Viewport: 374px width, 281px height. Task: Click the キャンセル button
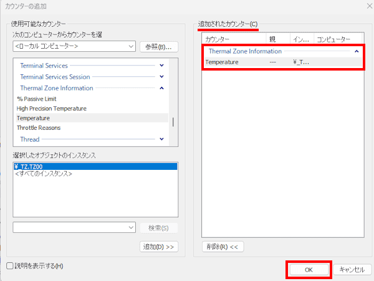352,269
